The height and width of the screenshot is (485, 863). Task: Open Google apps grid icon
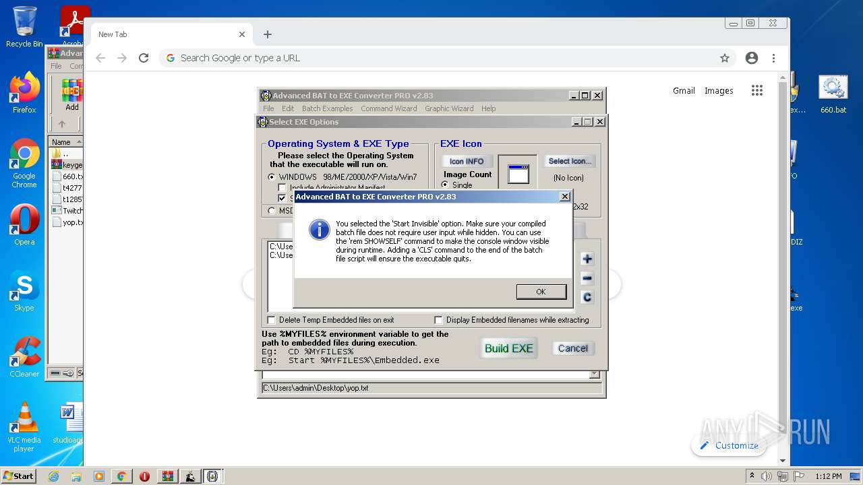(757, 90)
